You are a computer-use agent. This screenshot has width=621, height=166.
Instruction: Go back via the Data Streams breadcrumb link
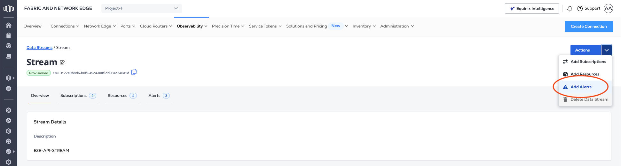39,48
